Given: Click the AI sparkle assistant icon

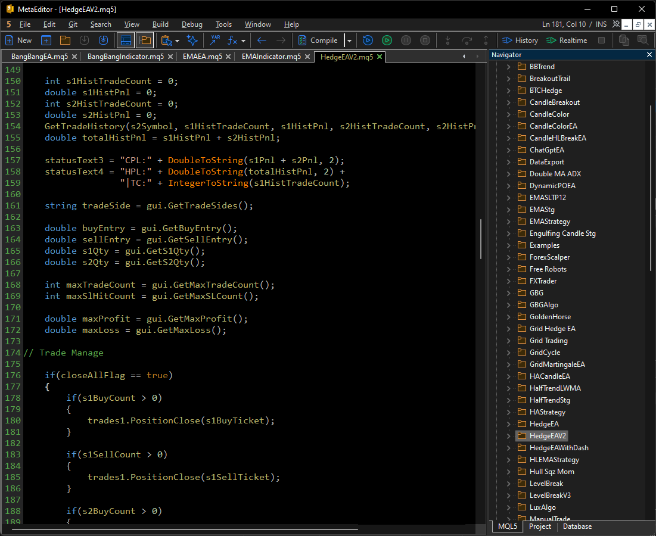Looking at the screenshot, I should [x=192, y=40].
